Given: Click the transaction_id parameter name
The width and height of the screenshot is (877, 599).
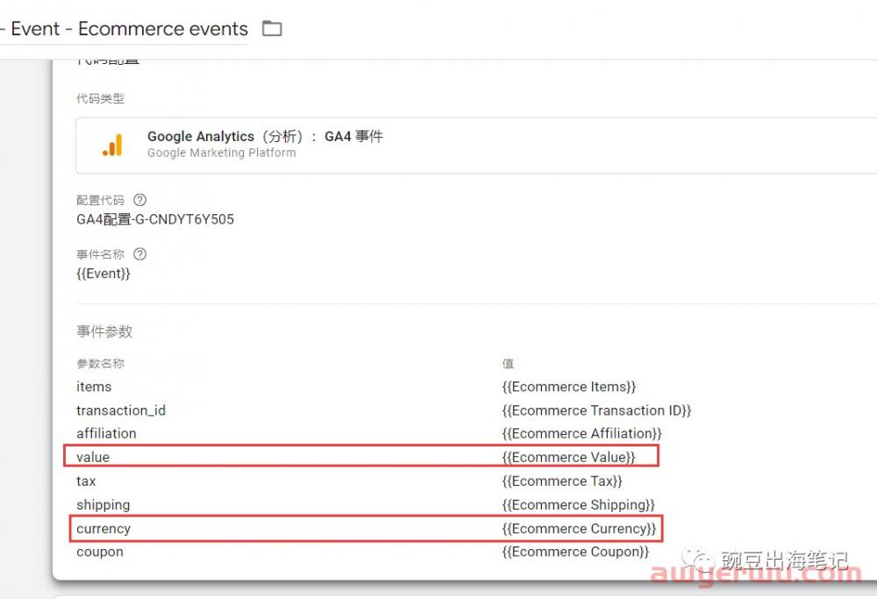Looking at the screenshot, I should point(121,410).
